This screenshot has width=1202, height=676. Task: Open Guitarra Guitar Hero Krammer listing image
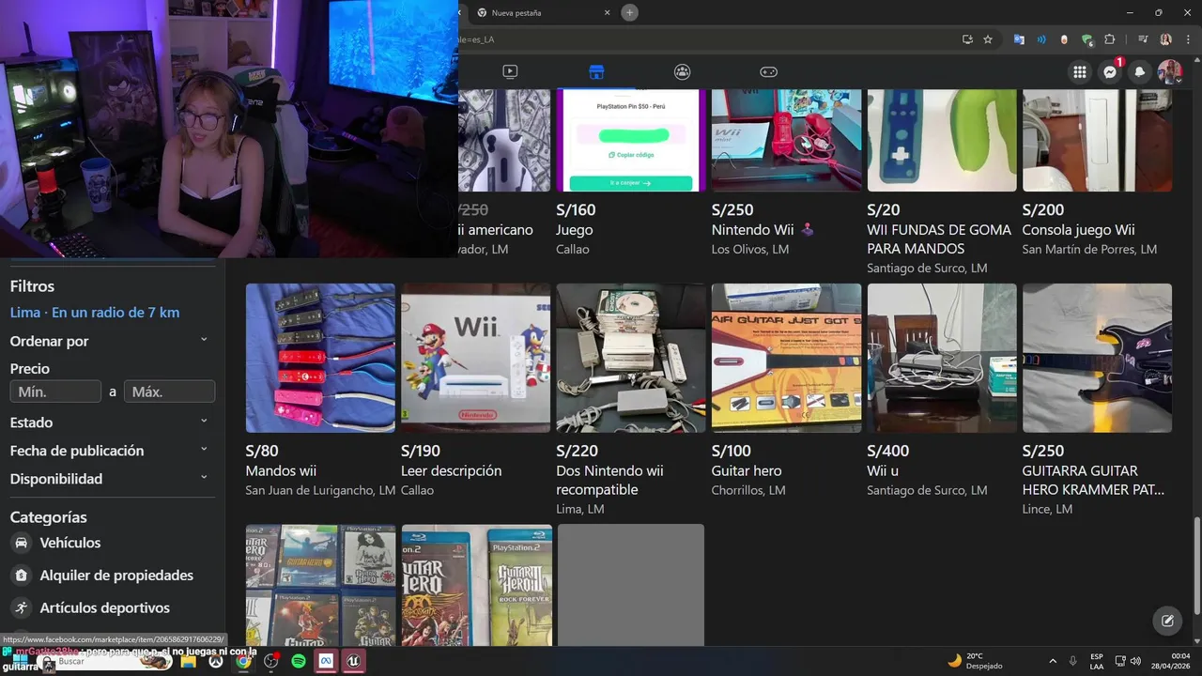1097,358
